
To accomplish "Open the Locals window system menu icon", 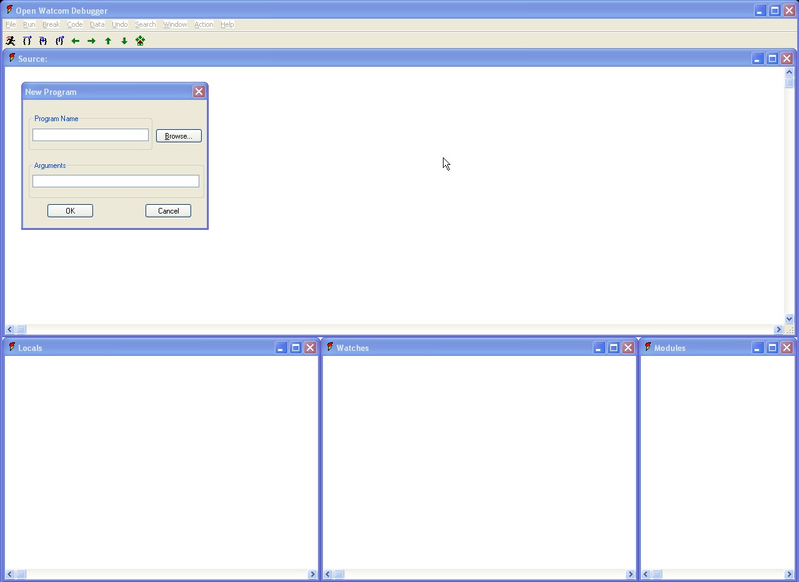I will [11, 347].
